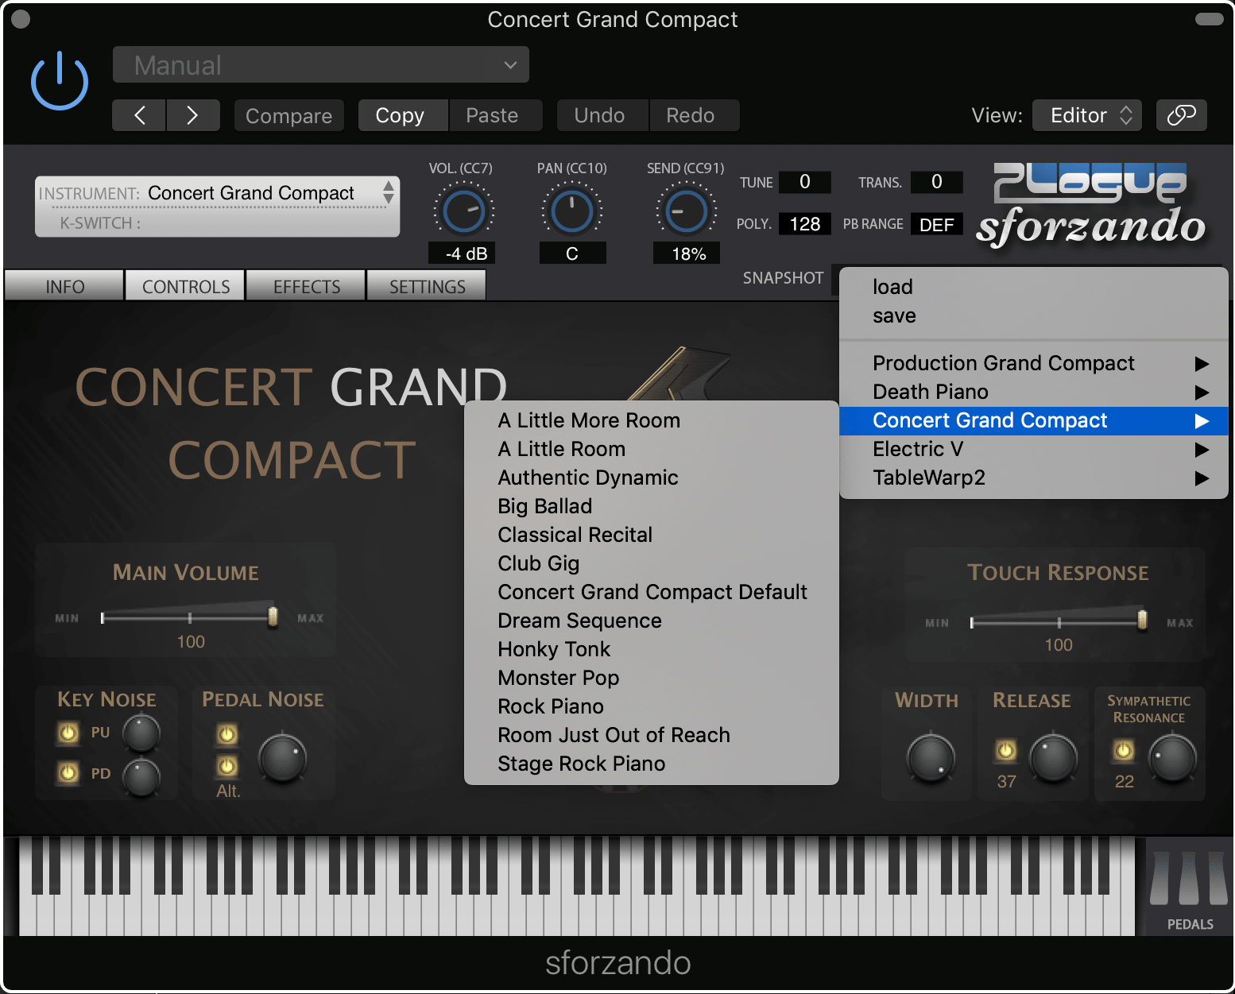Switch to the EFFECTS tab
The height and width of the screenshot is (994, 1235).
pos(307,286)
